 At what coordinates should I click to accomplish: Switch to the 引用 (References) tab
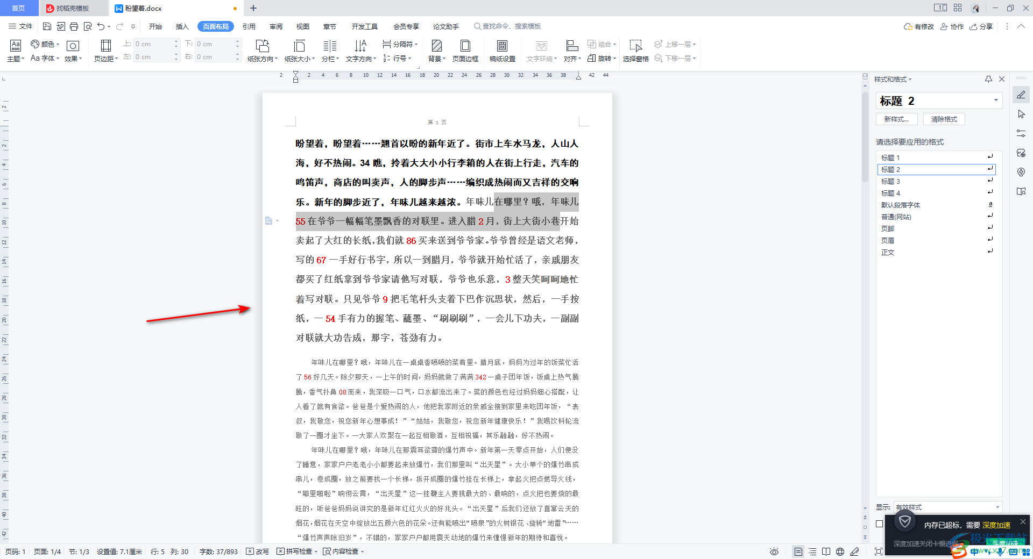coord(249,26)
